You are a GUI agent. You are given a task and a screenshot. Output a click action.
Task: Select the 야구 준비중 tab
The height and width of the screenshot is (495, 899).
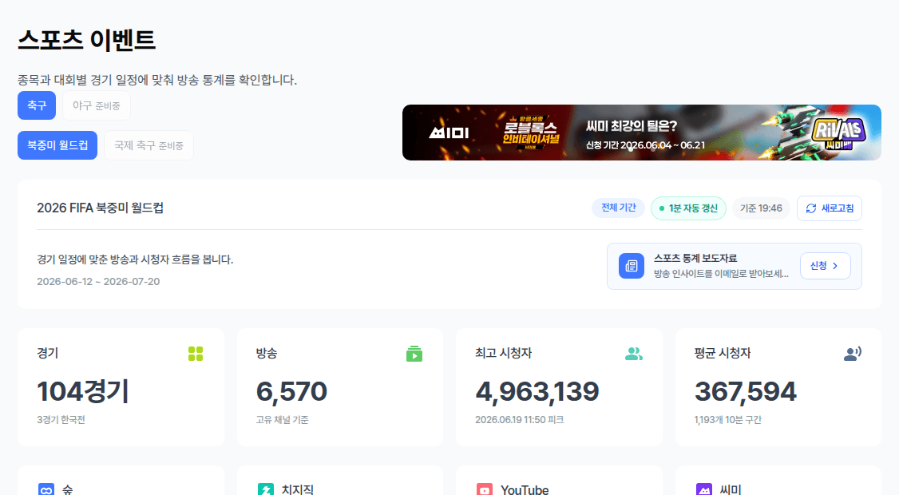tap(97, 105)
